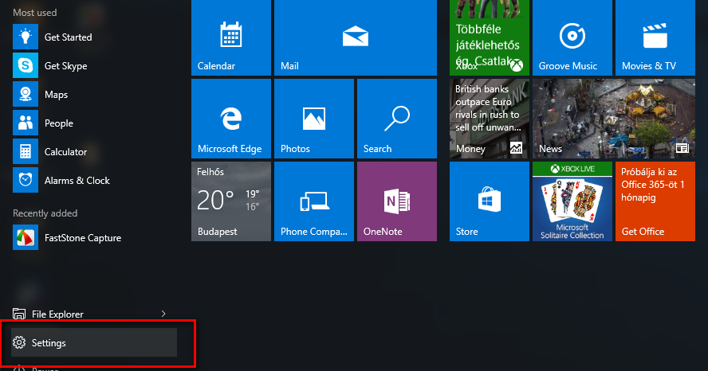Open the Maps app icon
Viewport: 708px width, 371px height.
(26, 94)
